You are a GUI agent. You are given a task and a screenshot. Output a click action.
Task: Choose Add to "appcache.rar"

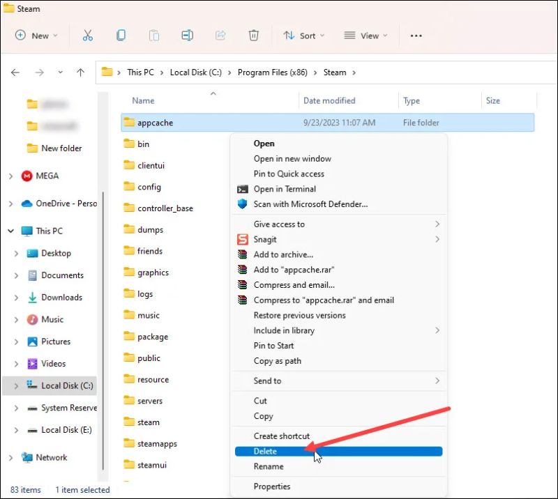338,270
